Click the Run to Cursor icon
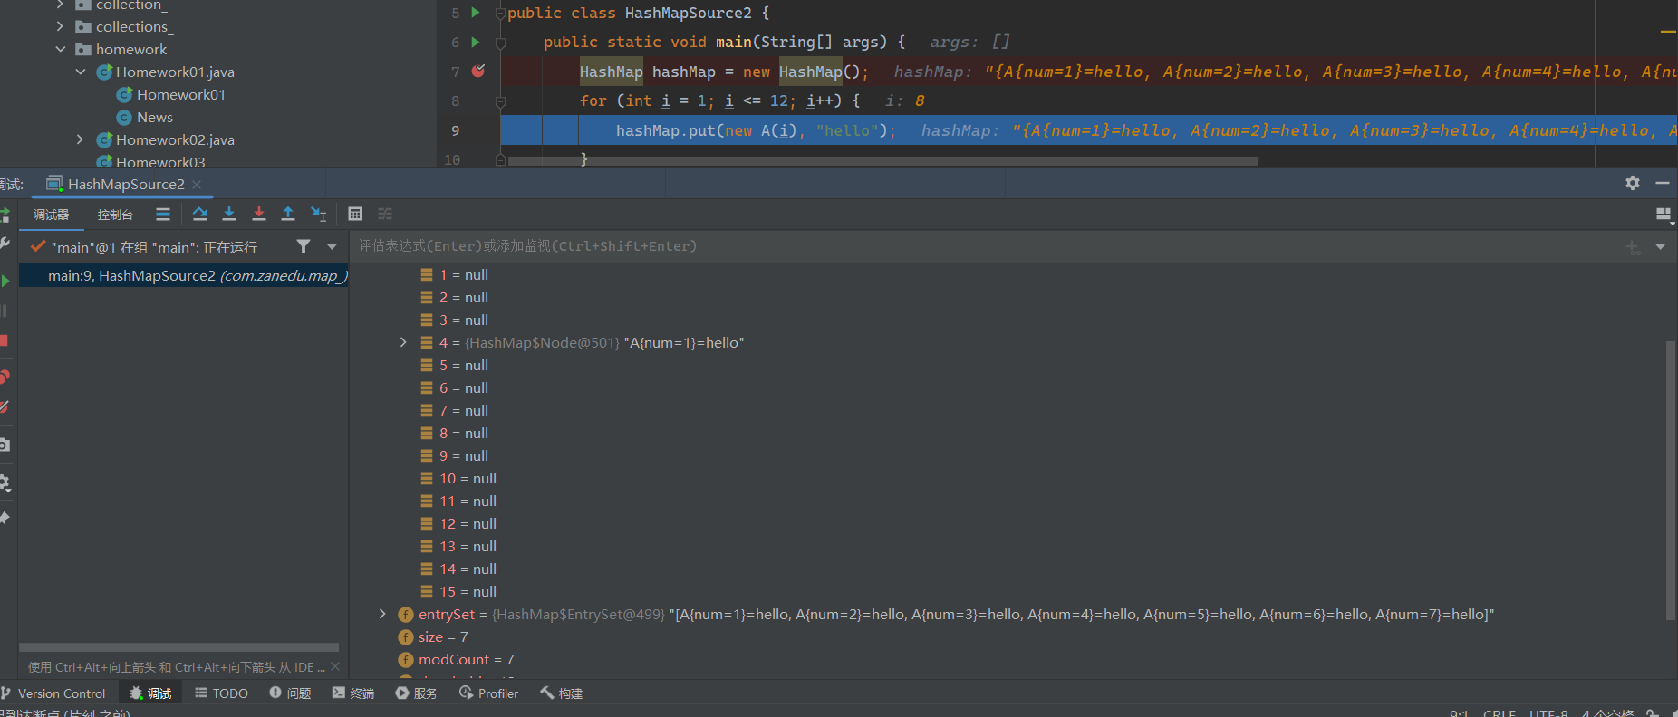1678x717 pixels. (318, 214)
